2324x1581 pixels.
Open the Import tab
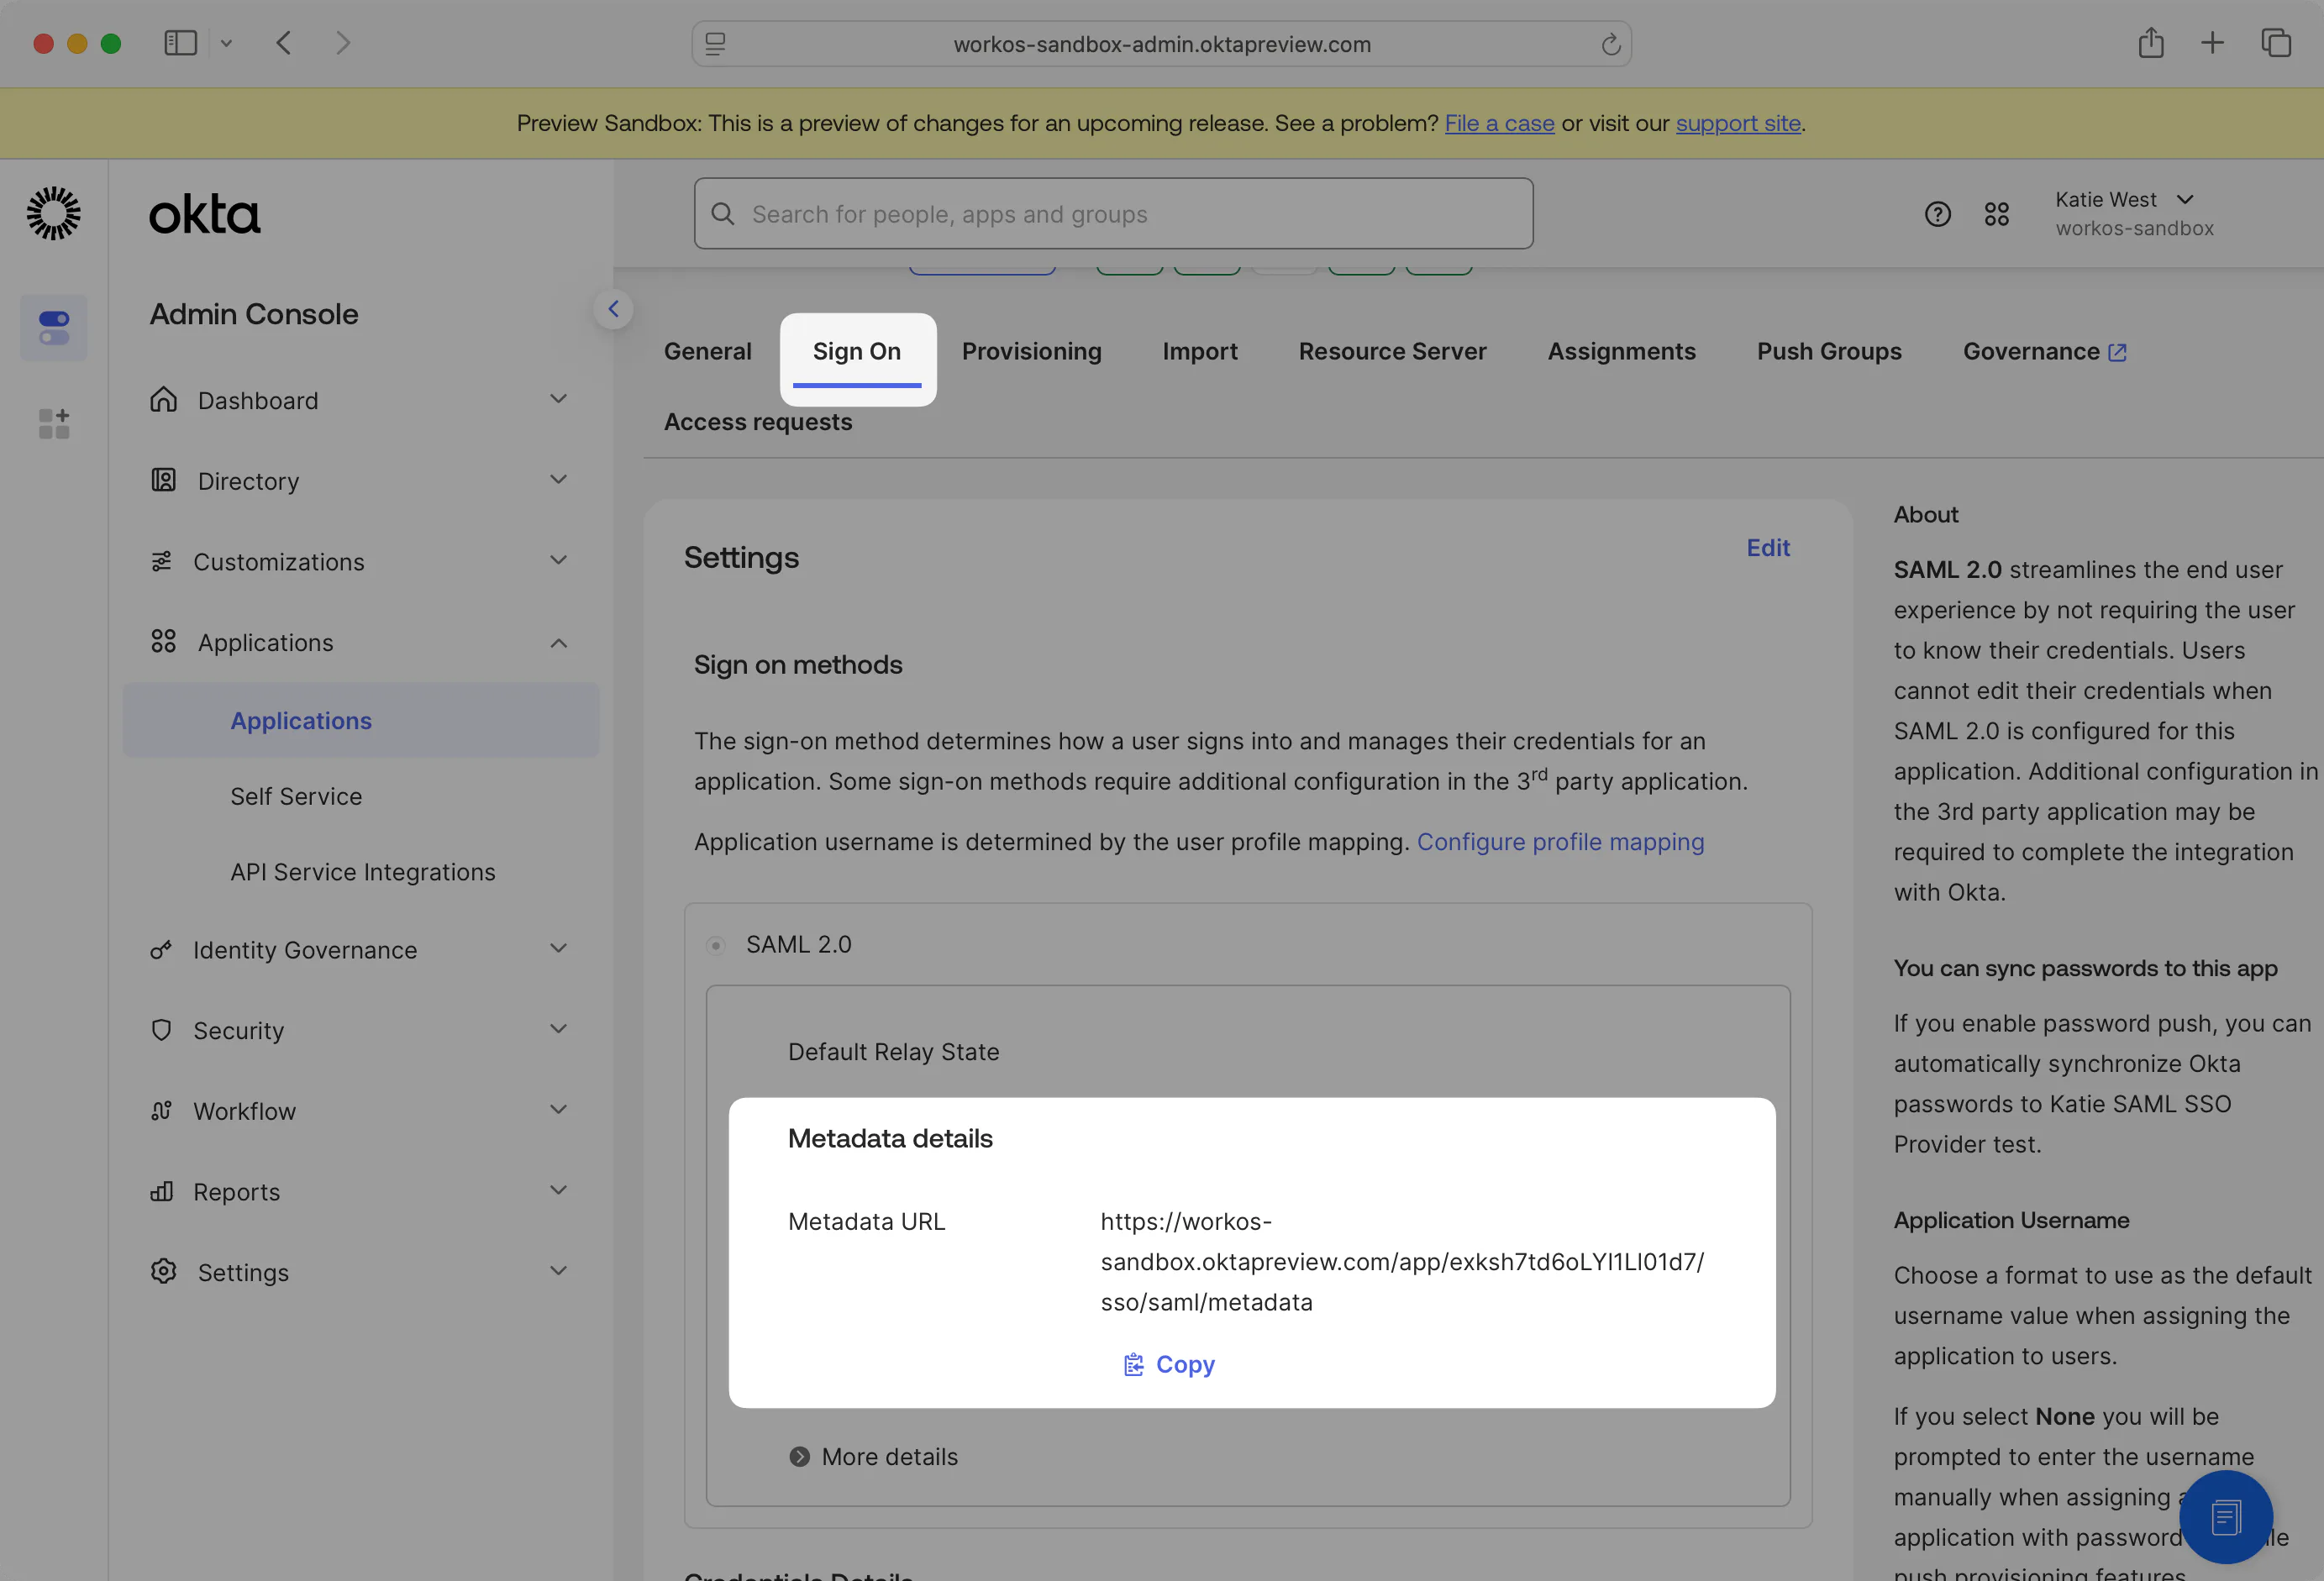coord(1200,352)
